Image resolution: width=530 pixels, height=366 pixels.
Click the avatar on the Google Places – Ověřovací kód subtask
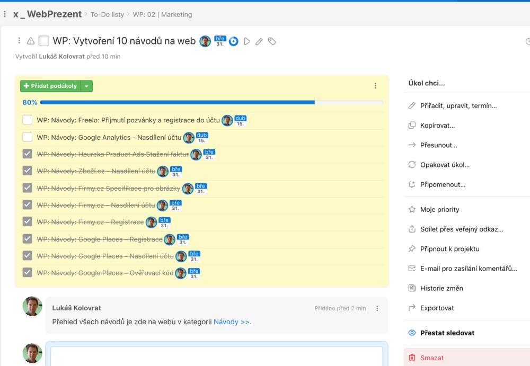(x=181, y=273)
